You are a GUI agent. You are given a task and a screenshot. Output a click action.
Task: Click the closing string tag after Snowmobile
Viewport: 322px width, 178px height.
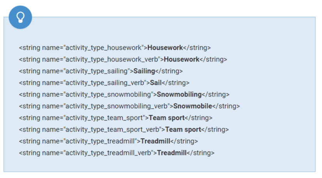click(226, 106)
